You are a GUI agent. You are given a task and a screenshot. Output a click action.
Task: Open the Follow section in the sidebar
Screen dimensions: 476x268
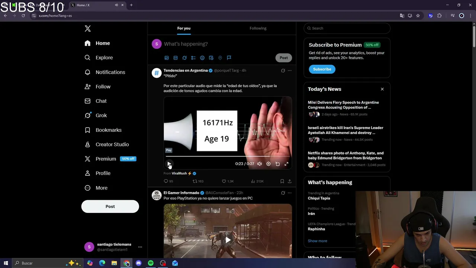pos(98,87)
